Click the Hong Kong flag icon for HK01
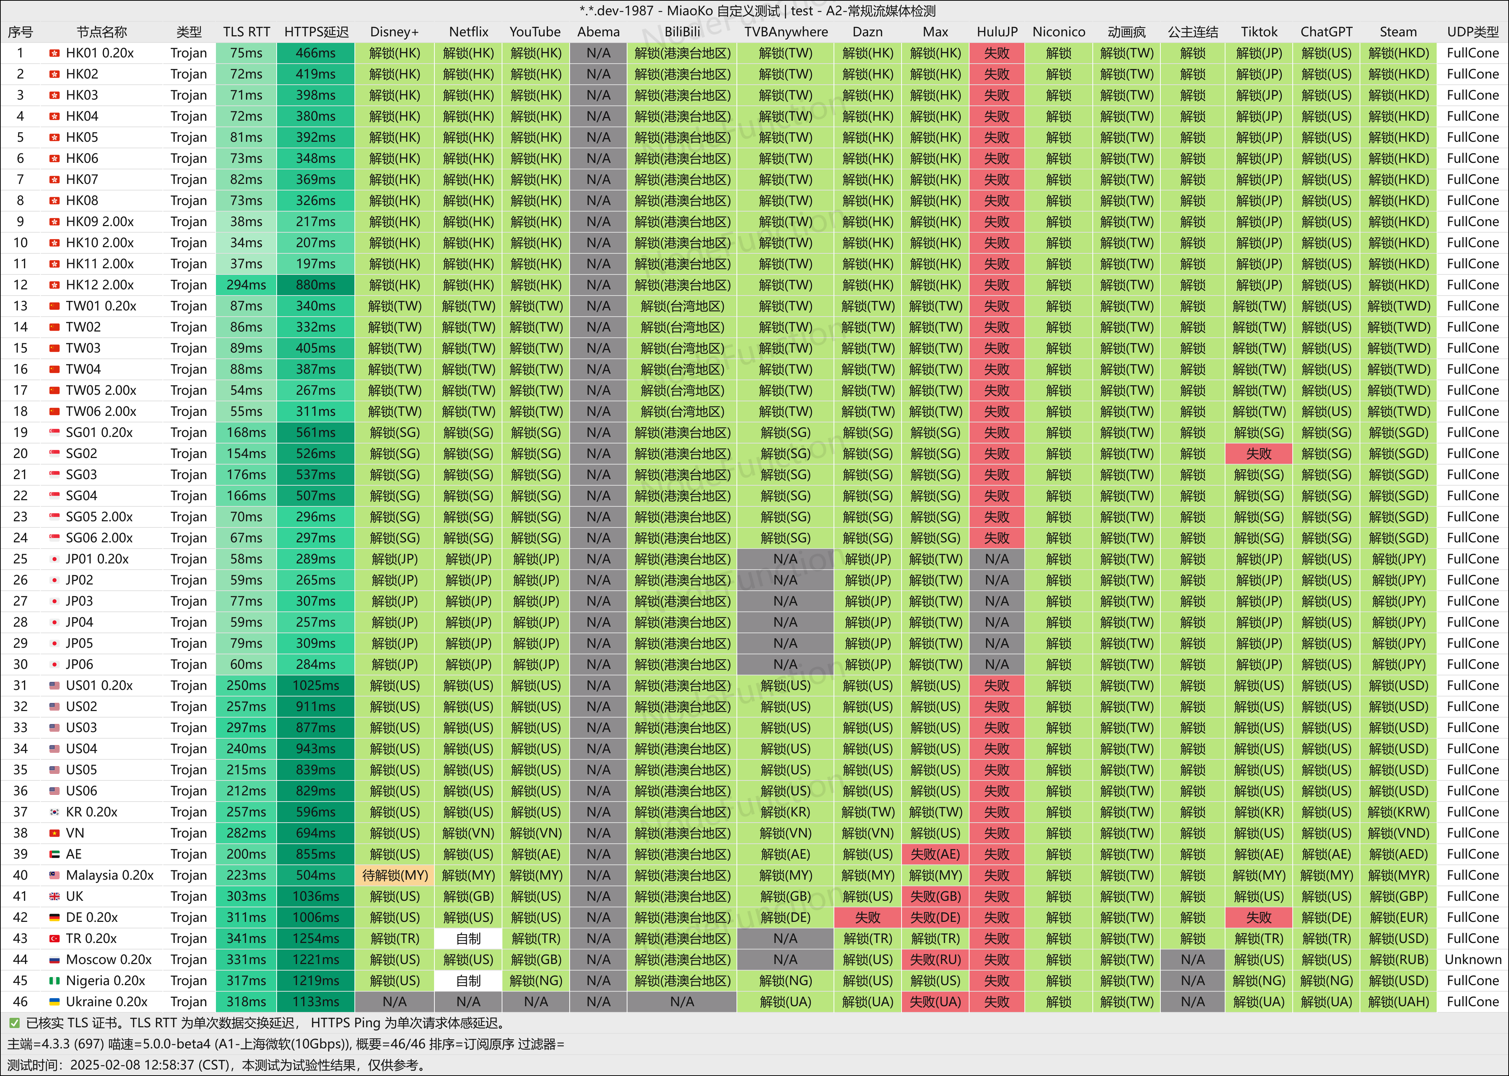The width and height of the screenshot is (1509, 1076). (x=54, y=53)
